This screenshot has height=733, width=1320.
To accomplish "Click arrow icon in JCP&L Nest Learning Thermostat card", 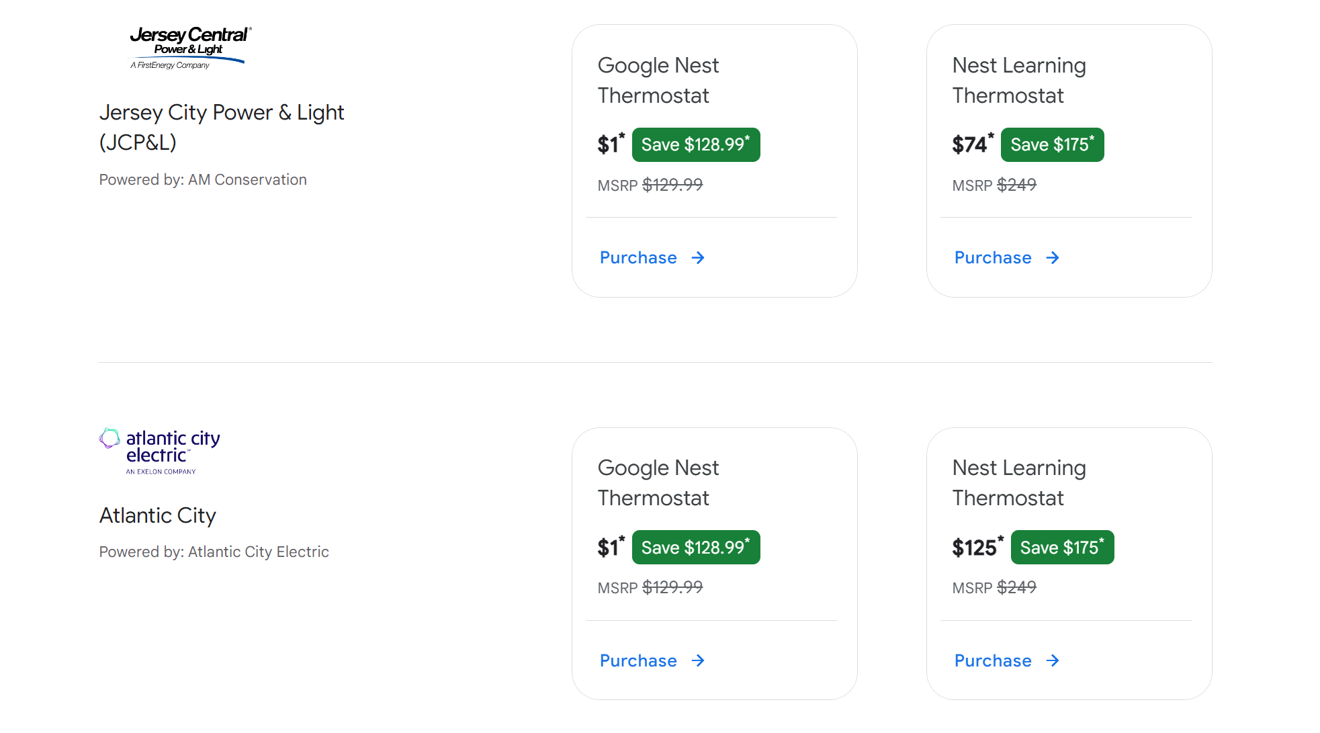I will tap(1053, 258).
